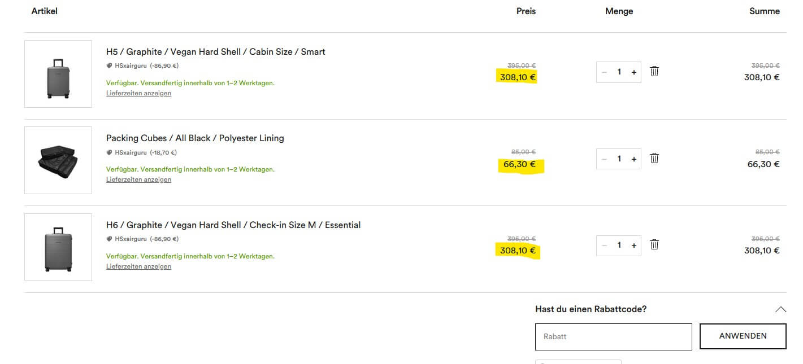
Task: Apply discount with ANWENDEN button
Action: pyautogui.click(x=743, y=336)
